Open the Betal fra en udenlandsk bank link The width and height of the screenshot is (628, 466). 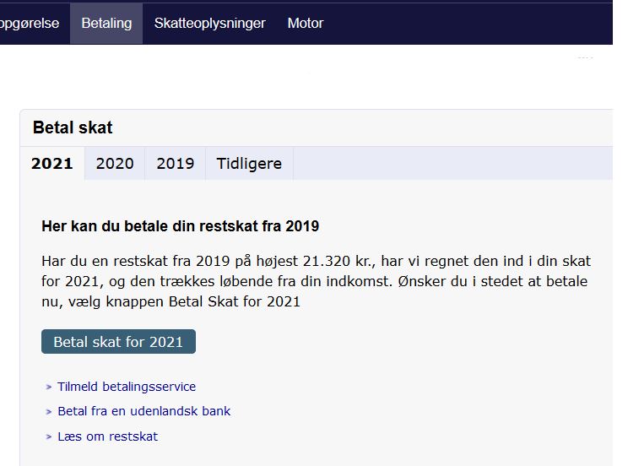pos(144,411)
